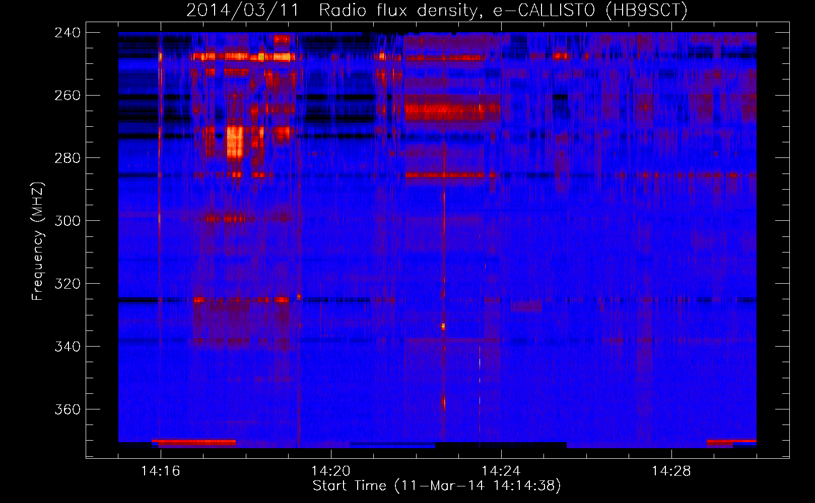Click the 280 frequency tick label
Image resolution: width=815 pixels, height=503 pixels.
point(67,158)
